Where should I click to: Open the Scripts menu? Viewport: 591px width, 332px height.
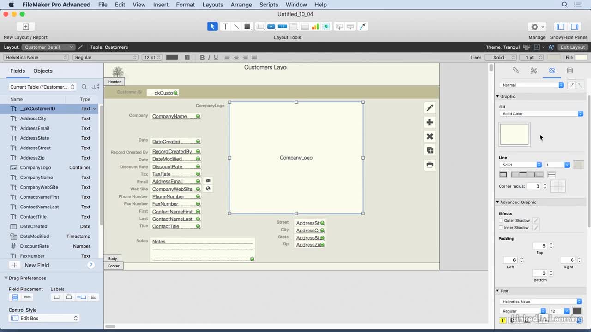(x=269, y=5)
